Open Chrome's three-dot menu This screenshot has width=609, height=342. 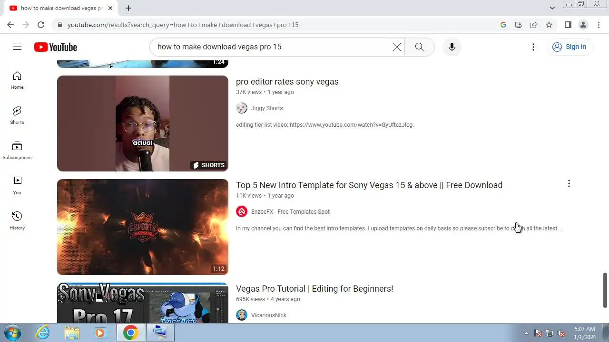599,25
